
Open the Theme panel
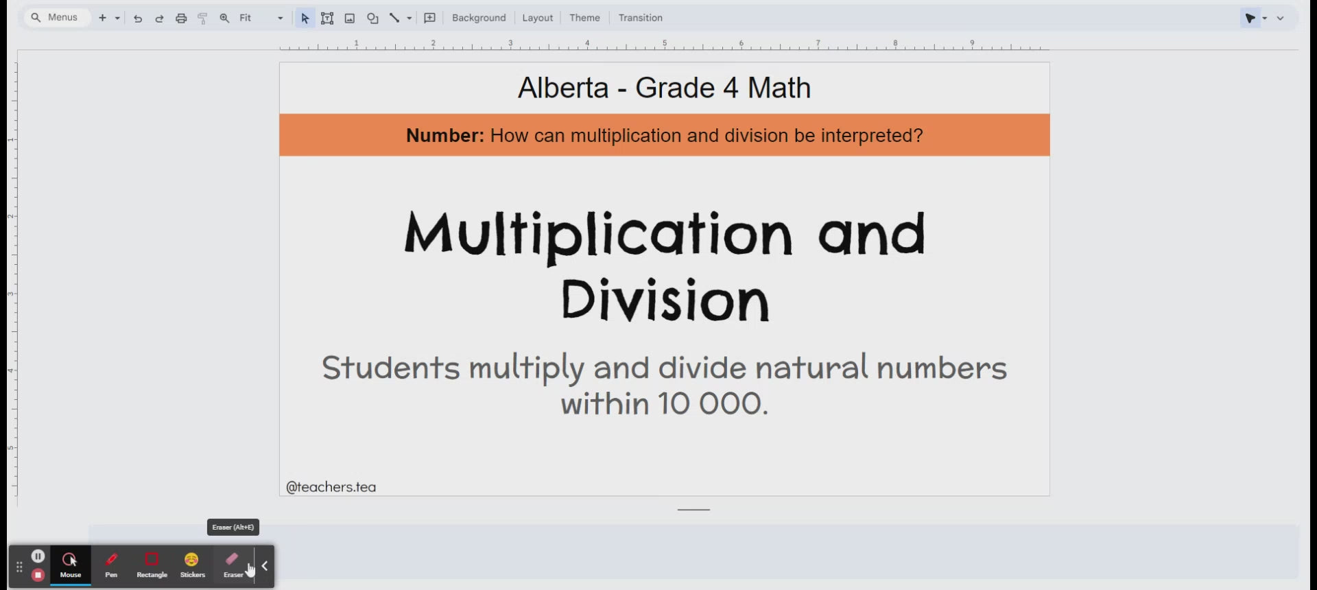[584, 18]
